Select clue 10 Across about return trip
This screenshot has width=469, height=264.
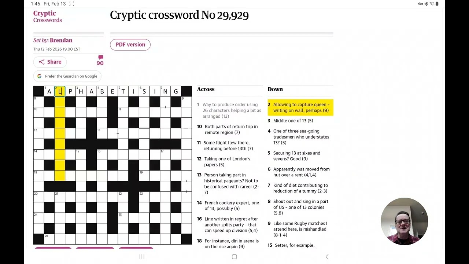click(x=229, y=129)
